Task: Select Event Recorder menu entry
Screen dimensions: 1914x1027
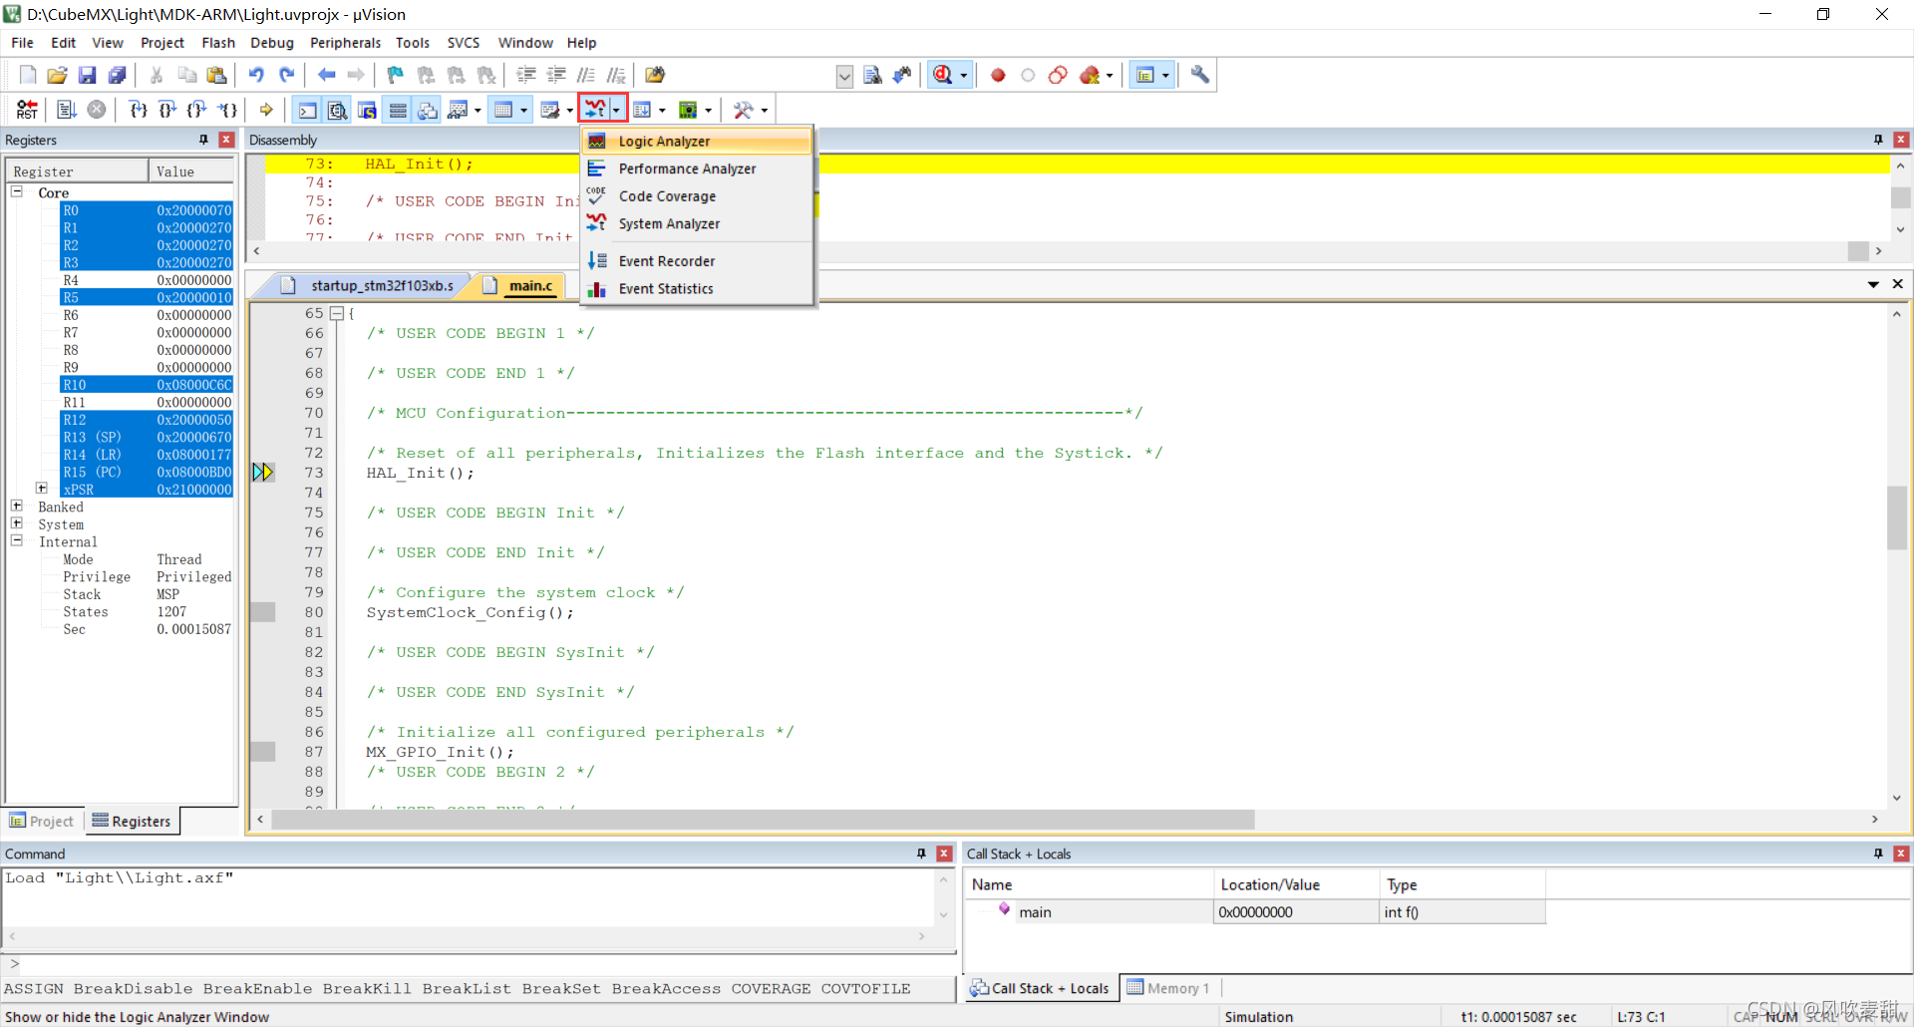Action: click(x=697, y=261)
